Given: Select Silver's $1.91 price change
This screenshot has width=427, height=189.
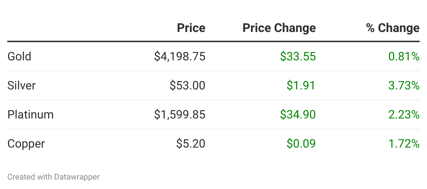Looking at the screenshot, I should click(x=301, y=85).
